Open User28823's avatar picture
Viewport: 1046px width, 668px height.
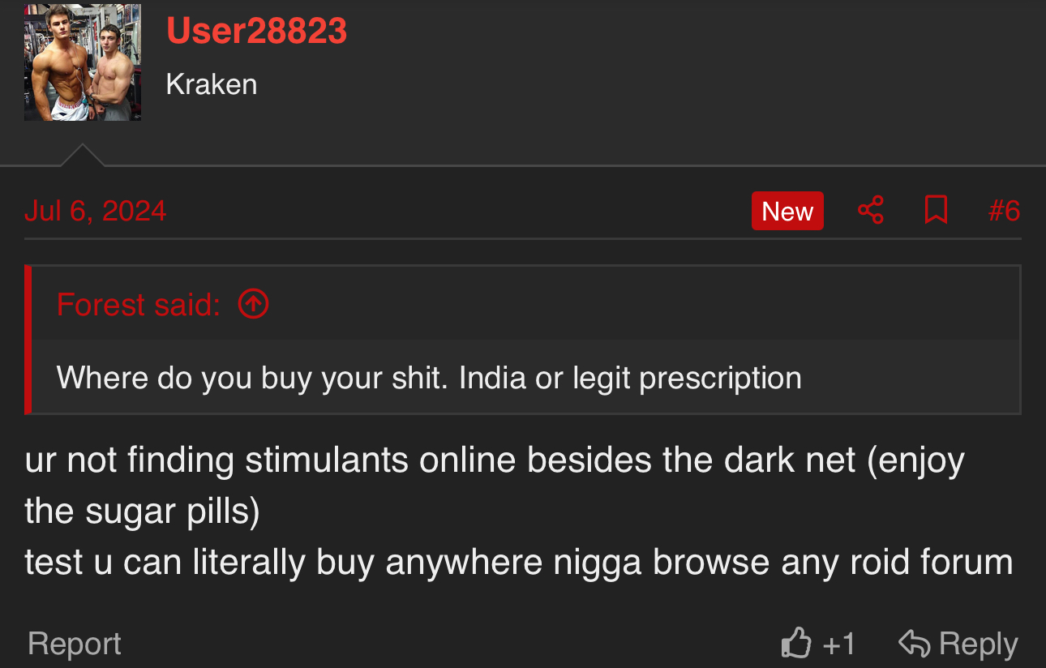[x=83, y=62]
